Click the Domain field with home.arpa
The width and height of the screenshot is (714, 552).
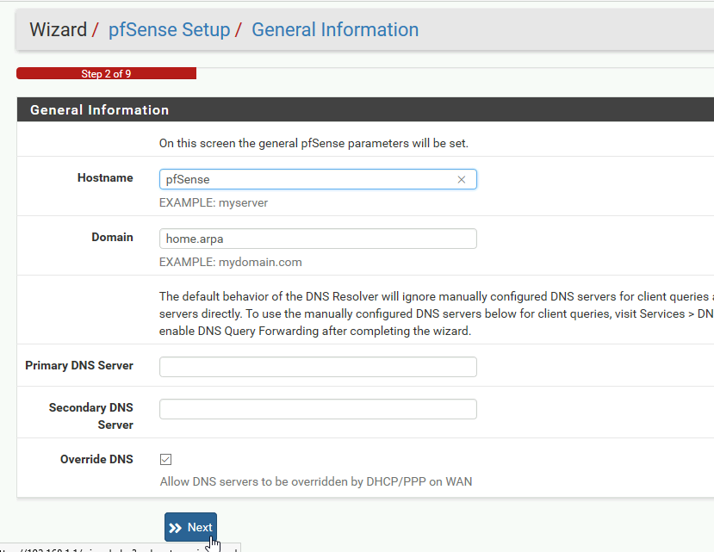[318, 239]
